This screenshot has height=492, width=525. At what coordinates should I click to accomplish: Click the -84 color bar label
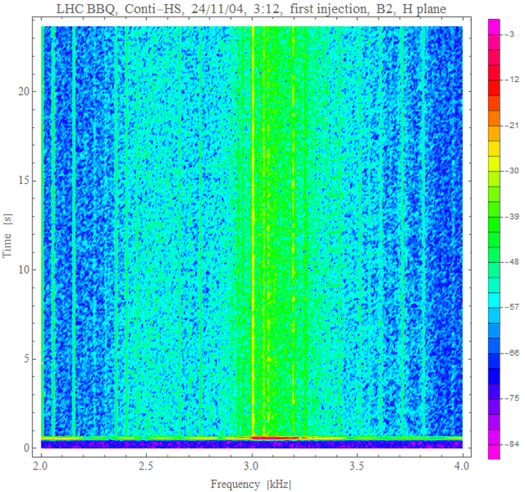pyautogui.click(x=512, y=444)
